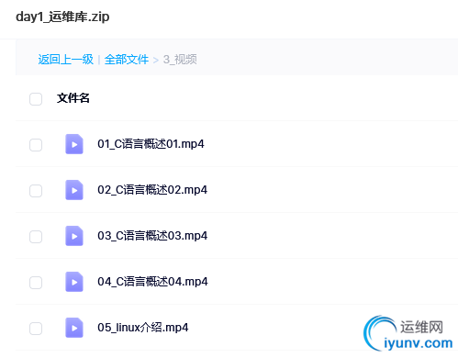Go back via 返回上一级 link

pyautogui.click(x=66, y=60)
